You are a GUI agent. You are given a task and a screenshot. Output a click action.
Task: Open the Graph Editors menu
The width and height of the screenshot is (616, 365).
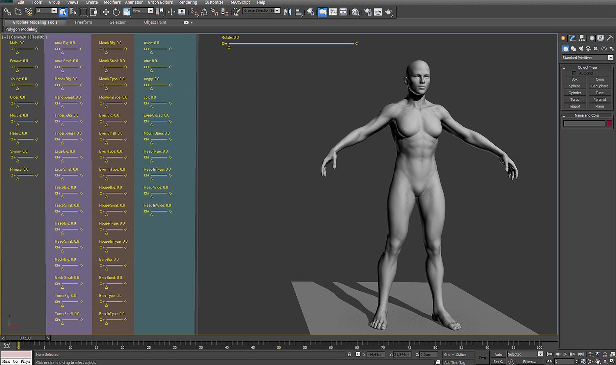pyautogui.click(x=160, y=2)
